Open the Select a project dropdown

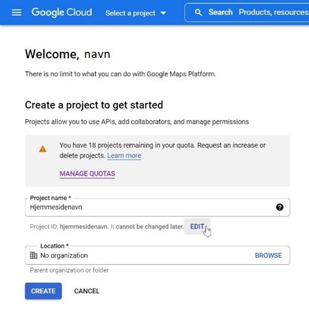click(x=136, y=13)
